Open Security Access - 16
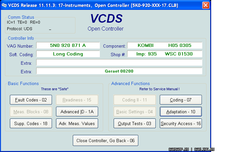Viewport: 225px width, 152px height. tap(181, 123)
